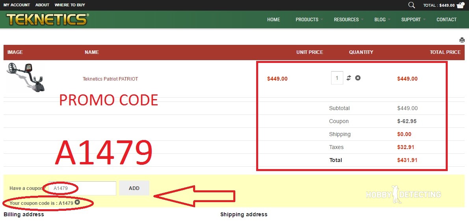Click the QUANTITY column header
This screenshot has height=221, width=469.
(361, 52)
